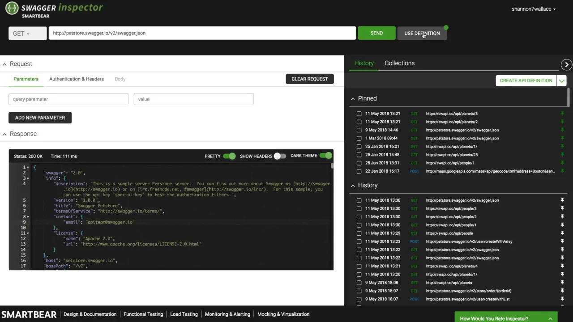Open the GET HTTP method dropdown
The height and width of the screenshot is (322, 573).
(27, 34)
